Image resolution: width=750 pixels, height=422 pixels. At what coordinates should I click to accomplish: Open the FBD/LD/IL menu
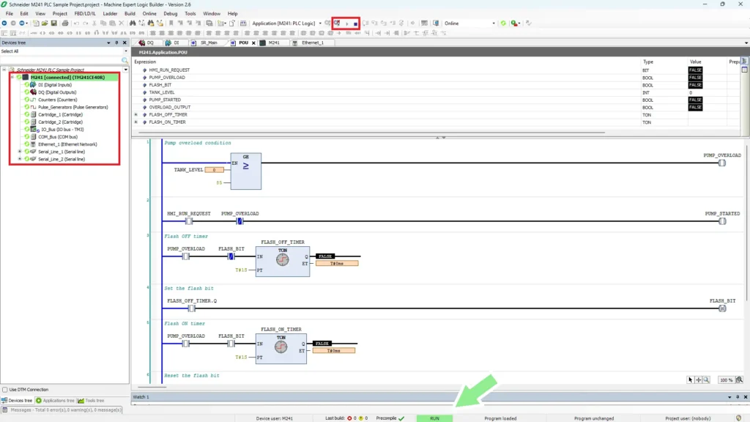click(85, 13)
